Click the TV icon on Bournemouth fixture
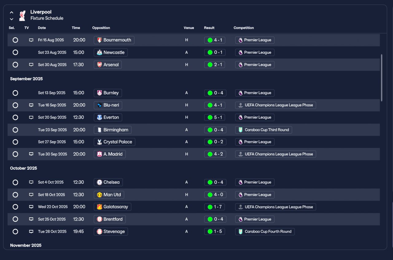 pyautogui.click(x=31, y=40)
